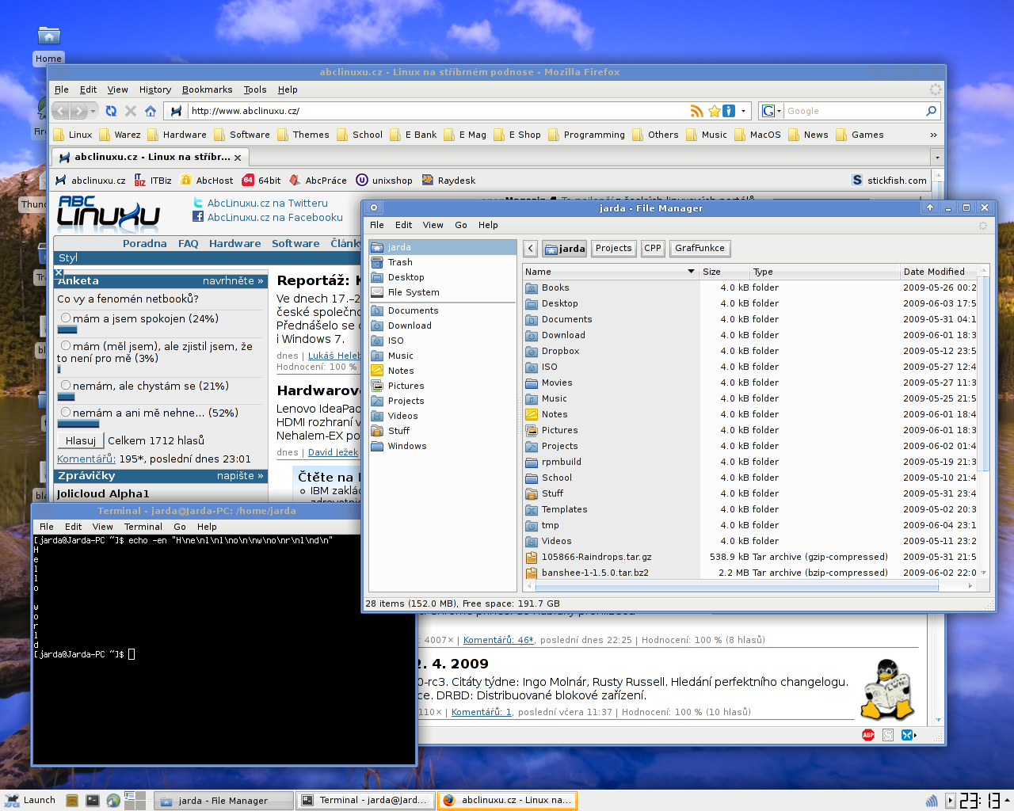Click the Firefox Home toolbar icon

pyautogui.click(x=151, y=111)
